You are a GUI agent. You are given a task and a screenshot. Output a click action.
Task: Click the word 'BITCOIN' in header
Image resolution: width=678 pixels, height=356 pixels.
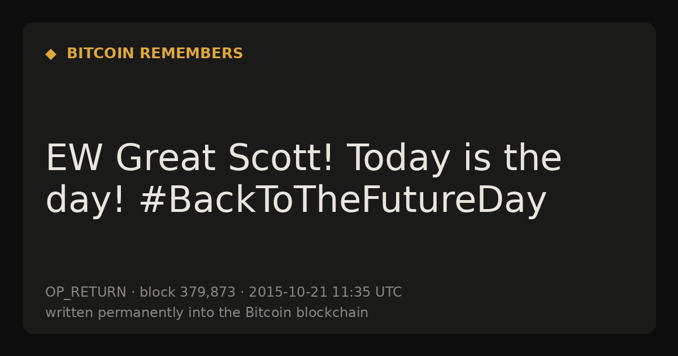[x=101, y=54]
